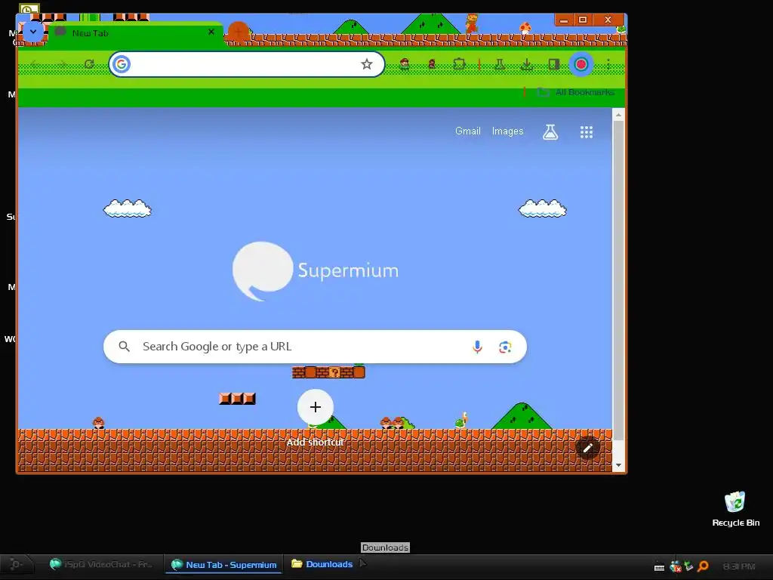Maximize the Supermium window

(583, 20)
